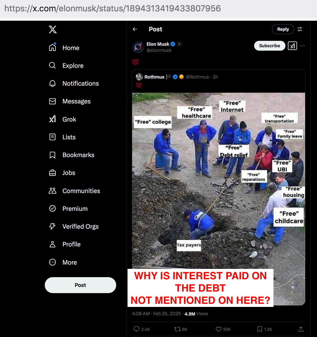Bookmark the post with bookmark icon
Screen dimensions: 317x337
coord(260,329)
